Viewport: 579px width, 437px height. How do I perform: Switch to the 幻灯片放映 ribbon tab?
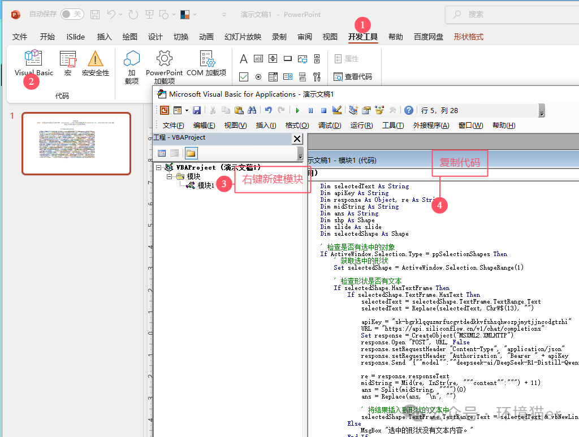[x=243, y=37]
